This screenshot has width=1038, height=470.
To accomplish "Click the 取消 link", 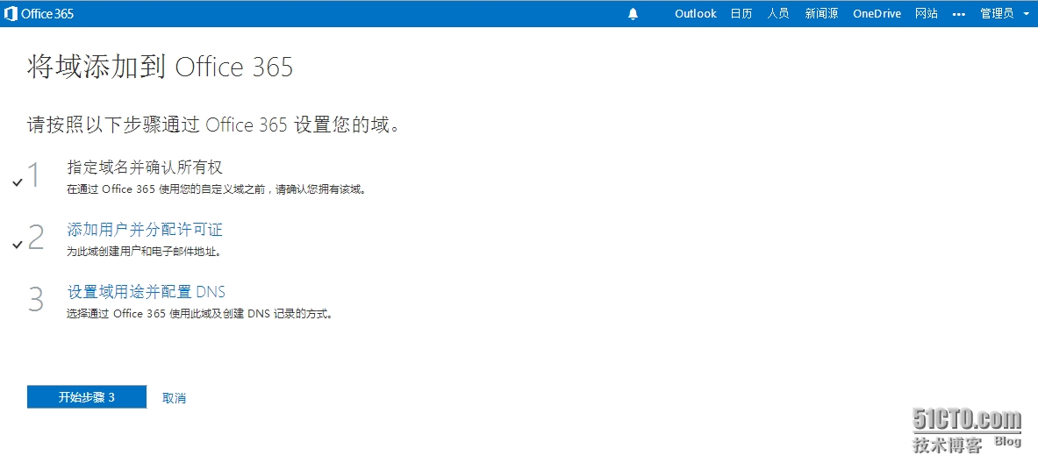I will click(x=174, y=398).
